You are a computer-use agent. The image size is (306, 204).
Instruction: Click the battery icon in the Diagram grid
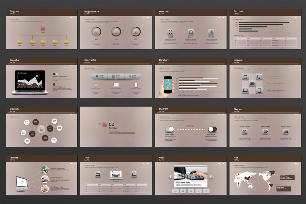pos(252,83)
